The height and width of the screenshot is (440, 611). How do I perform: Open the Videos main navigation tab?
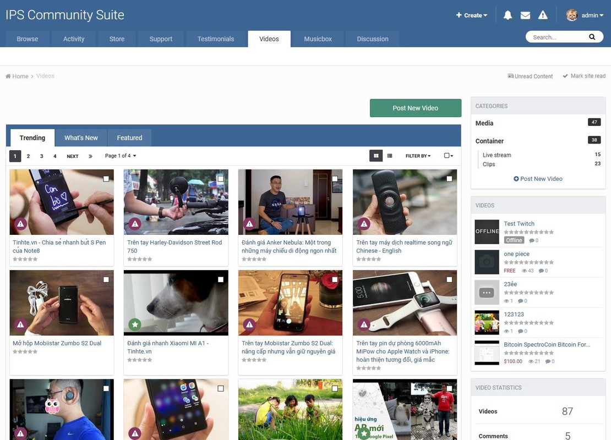pos(269,39)
